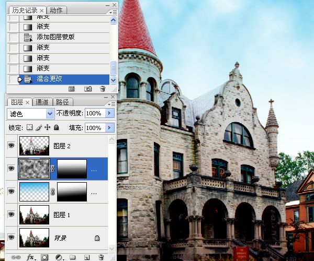The image size is (314, 261).
Task: Click the 背景 layer thumbnail
Action: pyautogui.click(x=34, y=238)
